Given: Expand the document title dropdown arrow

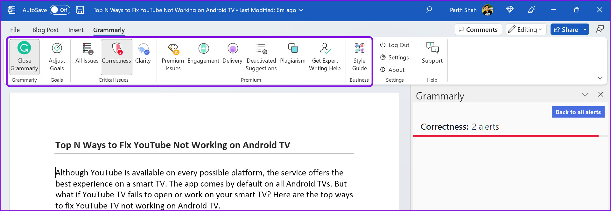Looking at the screenshot, I should 301,10.
